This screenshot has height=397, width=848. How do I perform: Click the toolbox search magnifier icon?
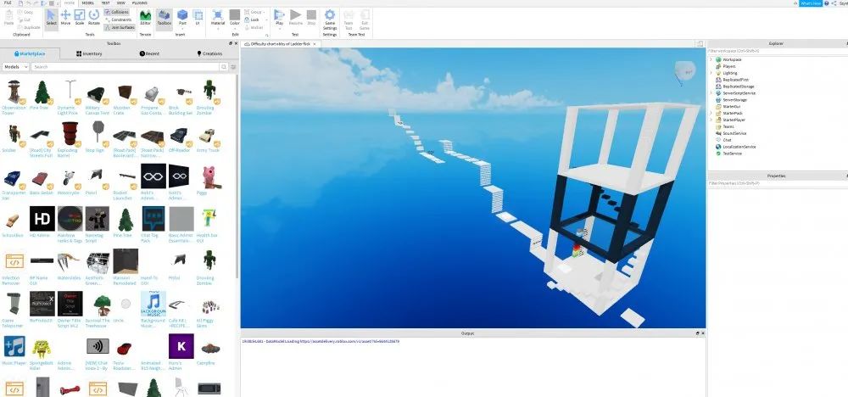[x=223, y=66]
